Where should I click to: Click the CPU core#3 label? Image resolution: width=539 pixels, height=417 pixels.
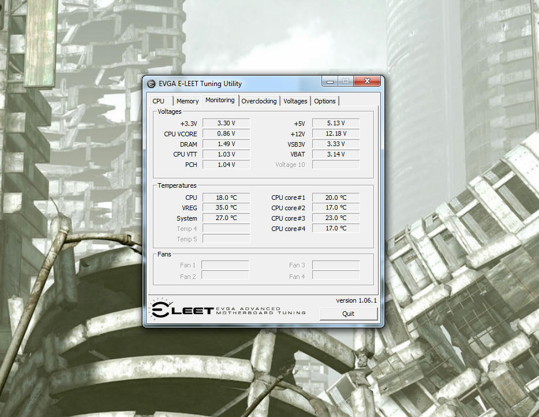click(x=288, y=218)
